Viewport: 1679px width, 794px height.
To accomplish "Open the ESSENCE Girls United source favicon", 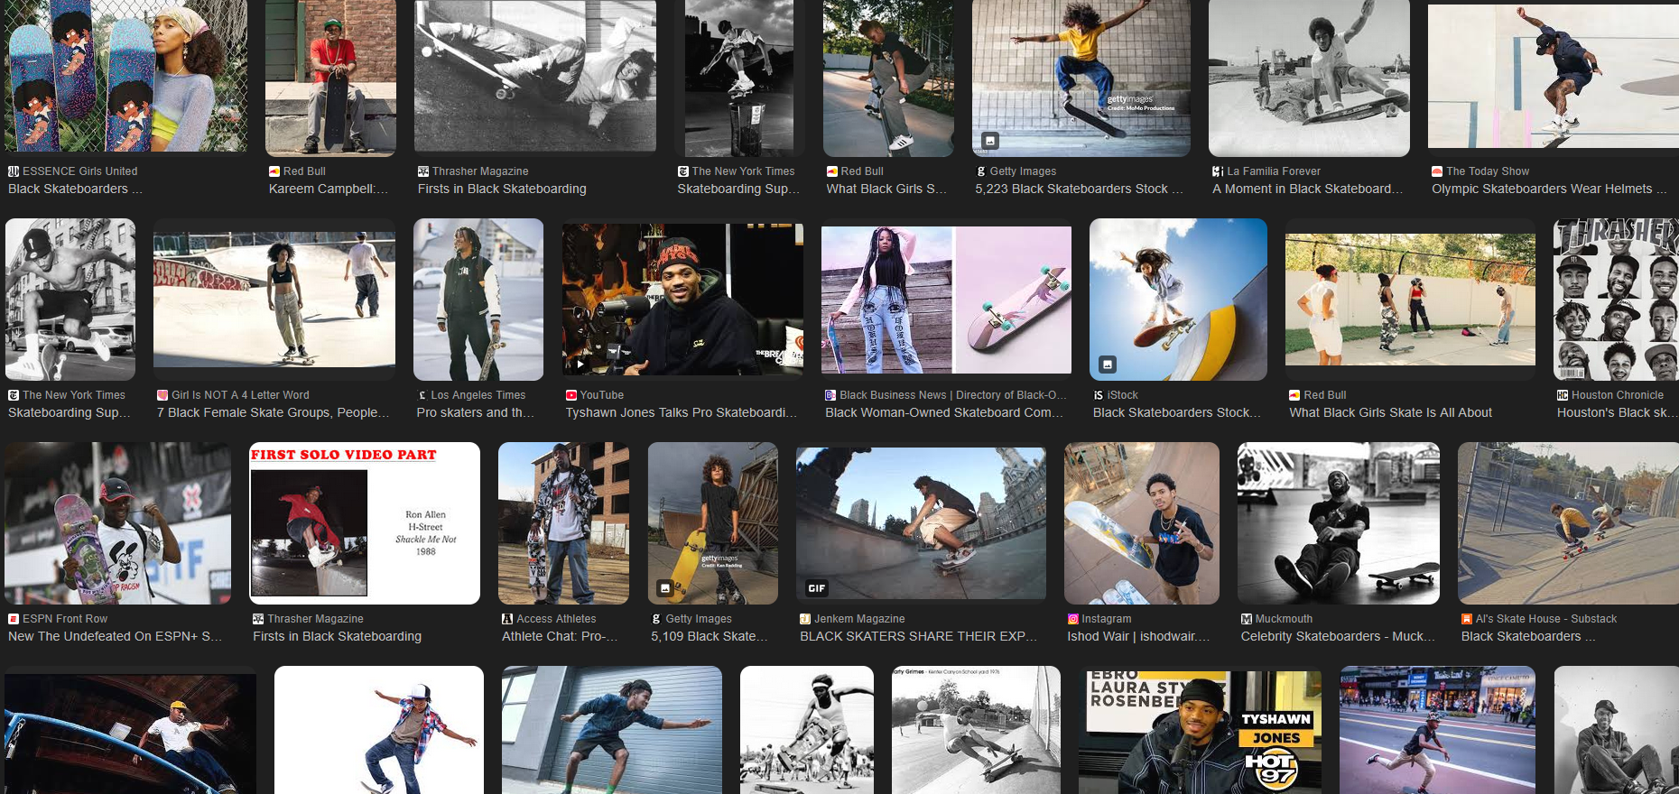I will tap(14, 171).
